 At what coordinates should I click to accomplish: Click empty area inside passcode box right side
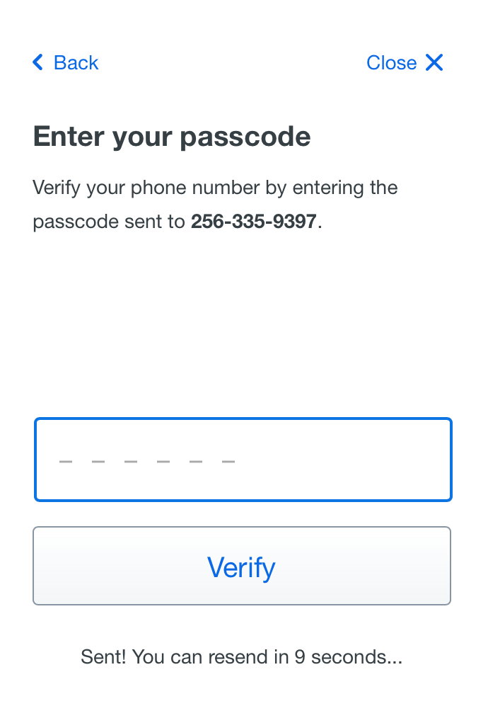[368, 460]
